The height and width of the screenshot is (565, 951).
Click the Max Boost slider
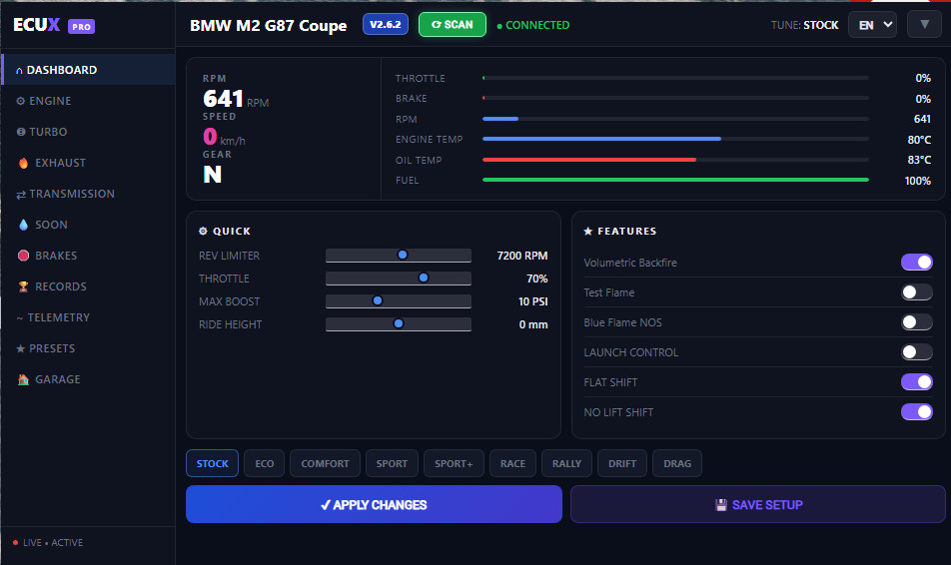[x=399, y=301]
